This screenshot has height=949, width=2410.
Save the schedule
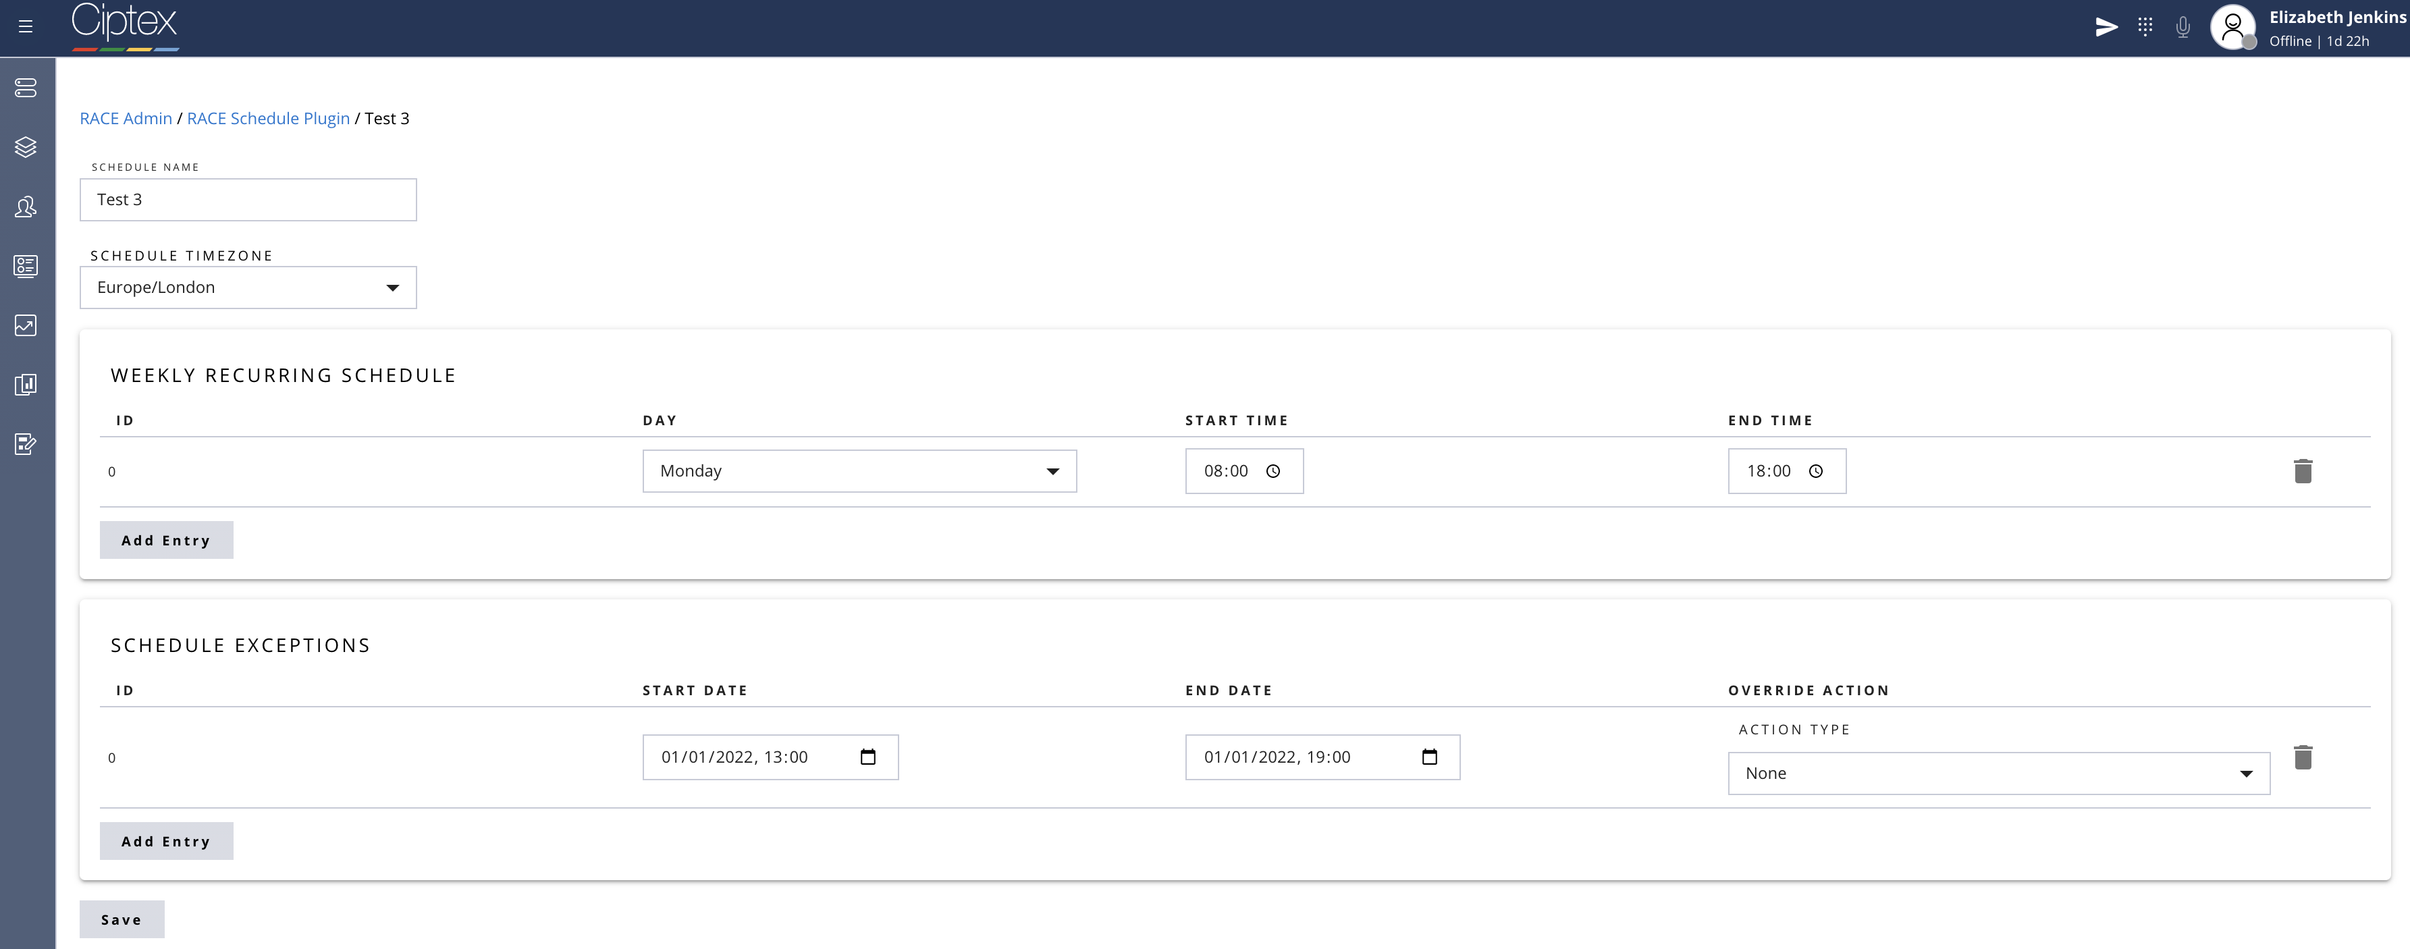point(122,920)
